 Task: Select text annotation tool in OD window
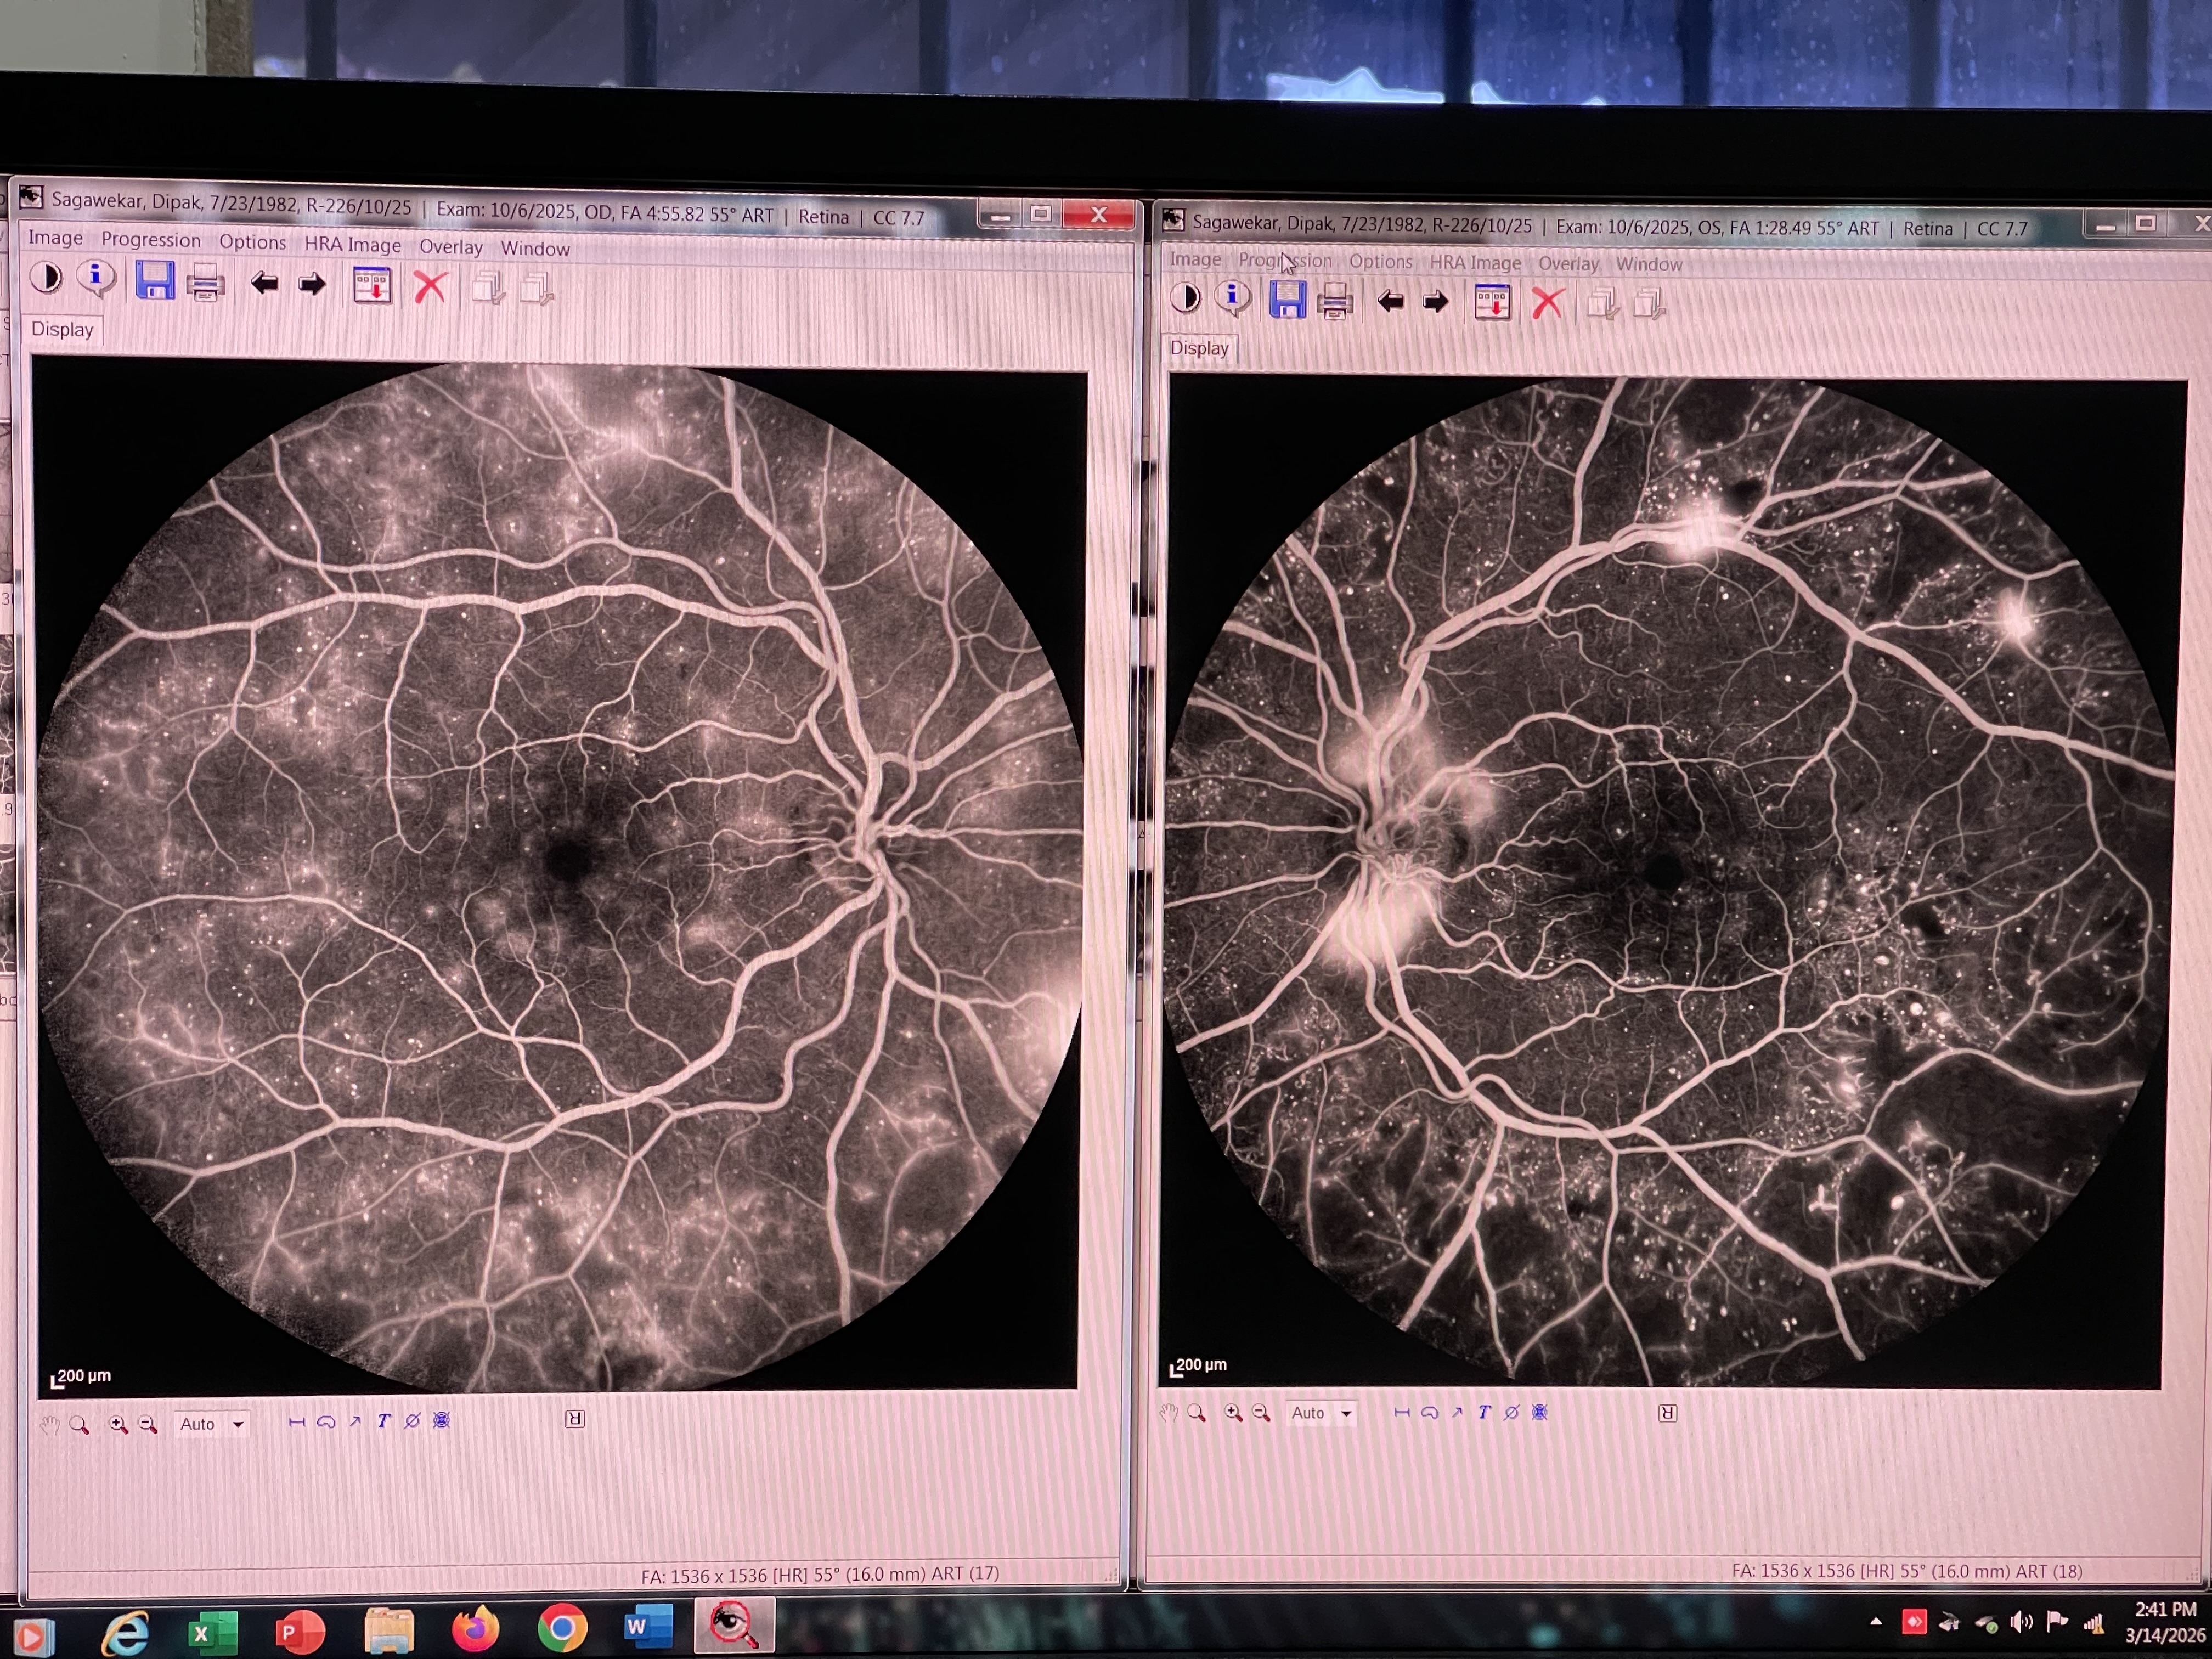pyautogui.click(x=383, y=1420)
